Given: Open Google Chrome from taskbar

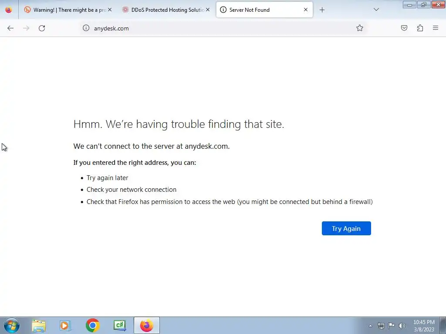Looking at the screenshot, I should pos(92,326).
